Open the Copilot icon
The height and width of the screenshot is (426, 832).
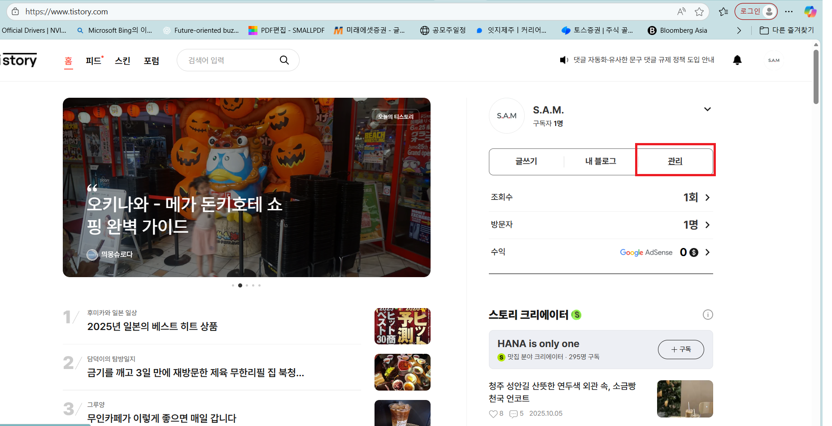tap(810, 12)
